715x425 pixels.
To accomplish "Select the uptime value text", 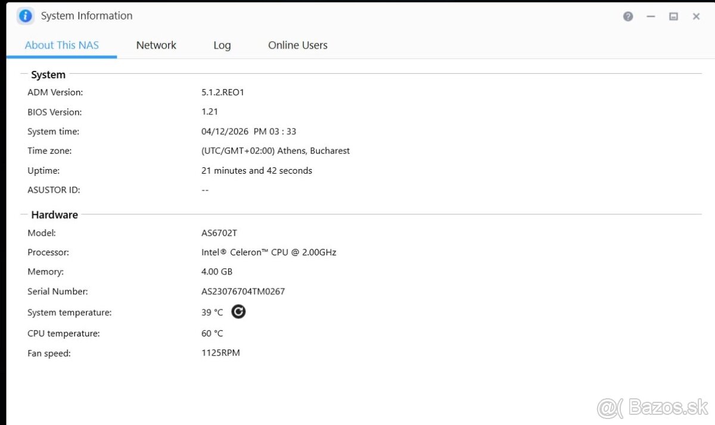I will [x=256, y=171].
